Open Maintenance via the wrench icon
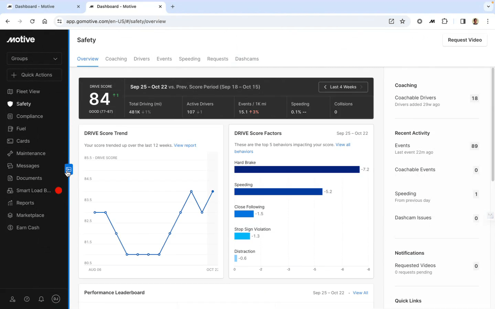 click(11, 153)
